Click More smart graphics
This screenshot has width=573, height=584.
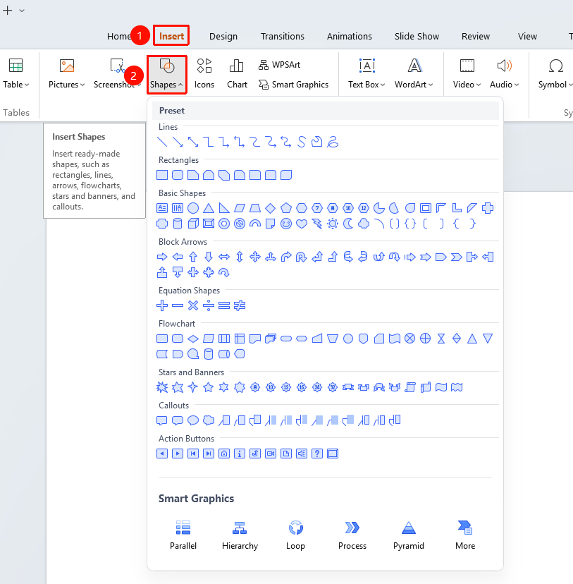465,535
